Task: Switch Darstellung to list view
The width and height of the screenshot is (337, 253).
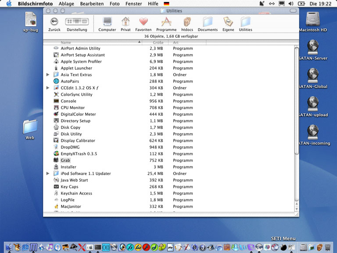Action: pos(77,21)
